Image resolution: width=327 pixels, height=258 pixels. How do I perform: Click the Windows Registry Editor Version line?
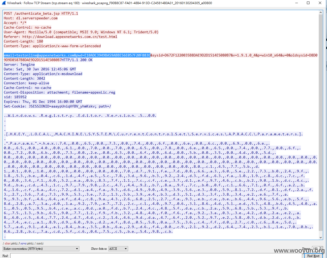[x=80, y=115]
